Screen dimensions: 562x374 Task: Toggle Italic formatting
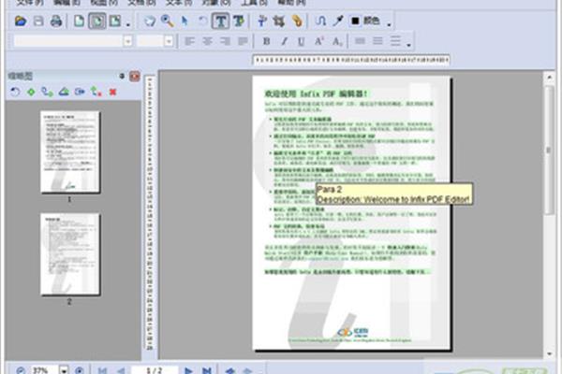pyautogui.click(x=284, y=41)
